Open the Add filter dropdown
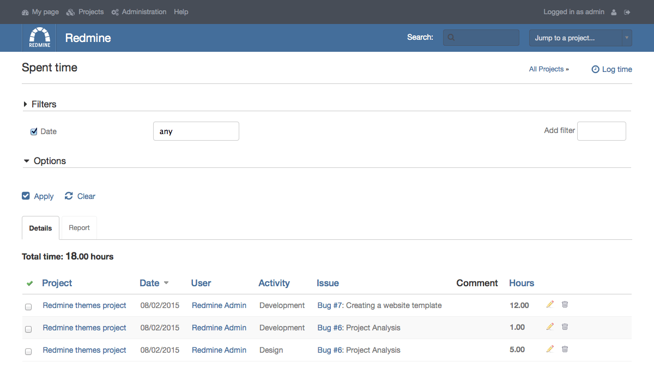Screen dimensions: 654x374 tap(602, 131)
